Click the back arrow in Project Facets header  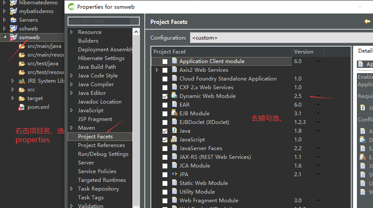(367, 21)
